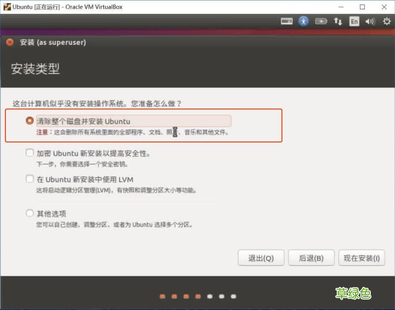Image resolution: width=395 pixels, height=310 pixels.
Task: Open the session settings gear icon
Action: 386,22
